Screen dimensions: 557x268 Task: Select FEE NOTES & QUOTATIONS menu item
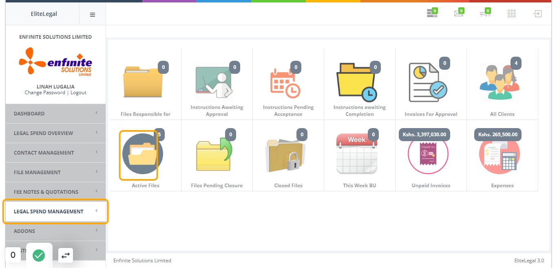point(55,192)
